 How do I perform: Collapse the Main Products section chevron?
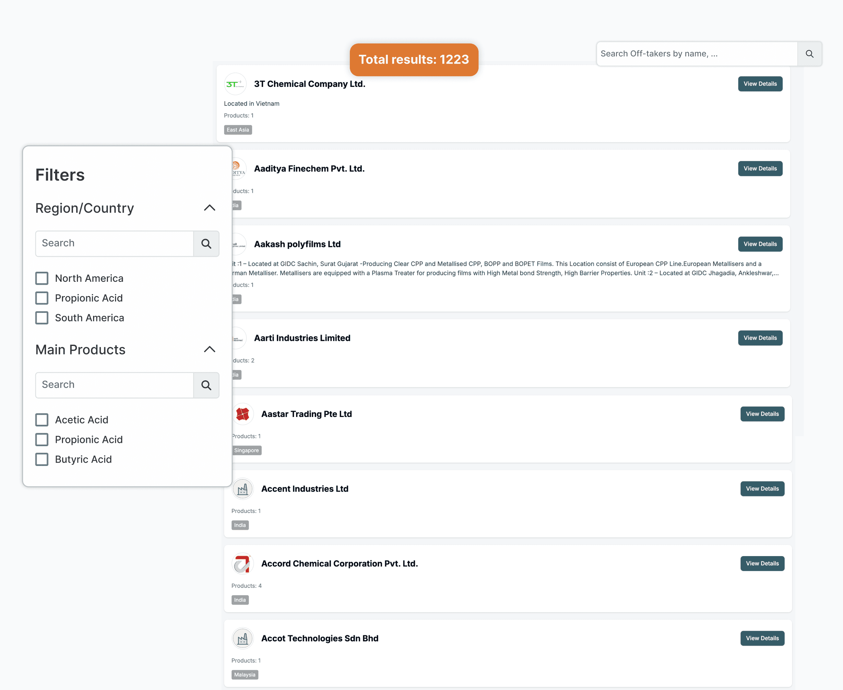tap(209, 349)
